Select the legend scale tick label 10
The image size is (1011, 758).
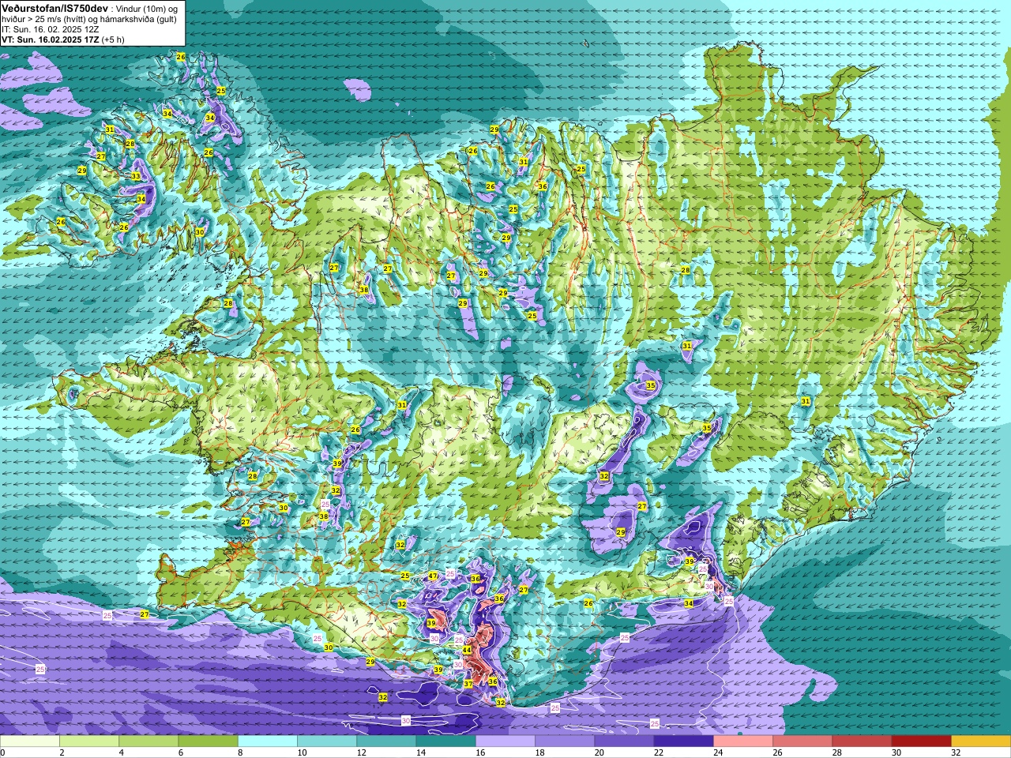(x=302, y=752)
